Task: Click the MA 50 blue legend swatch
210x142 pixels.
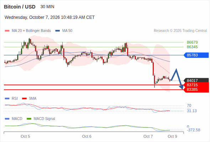Action: tap(58, 31)
